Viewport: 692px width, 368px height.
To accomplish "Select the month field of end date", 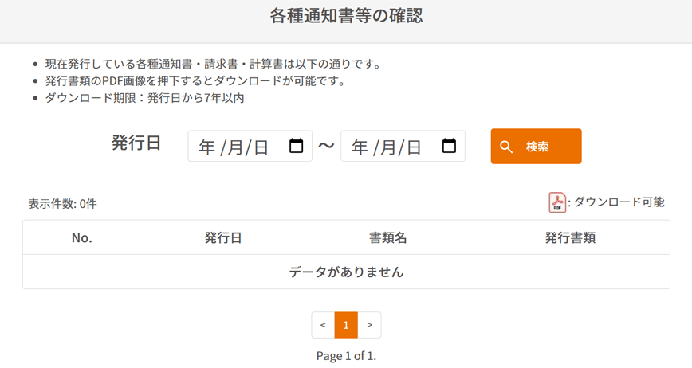I will [388, 147].
